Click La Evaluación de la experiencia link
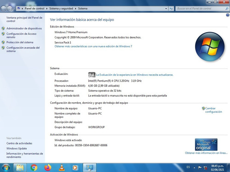Screen dimensions: 230x172 (134, 75)
